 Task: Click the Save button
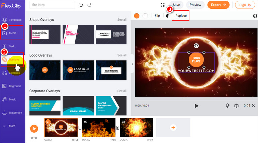pyautogui.click(x=176, y=5)
